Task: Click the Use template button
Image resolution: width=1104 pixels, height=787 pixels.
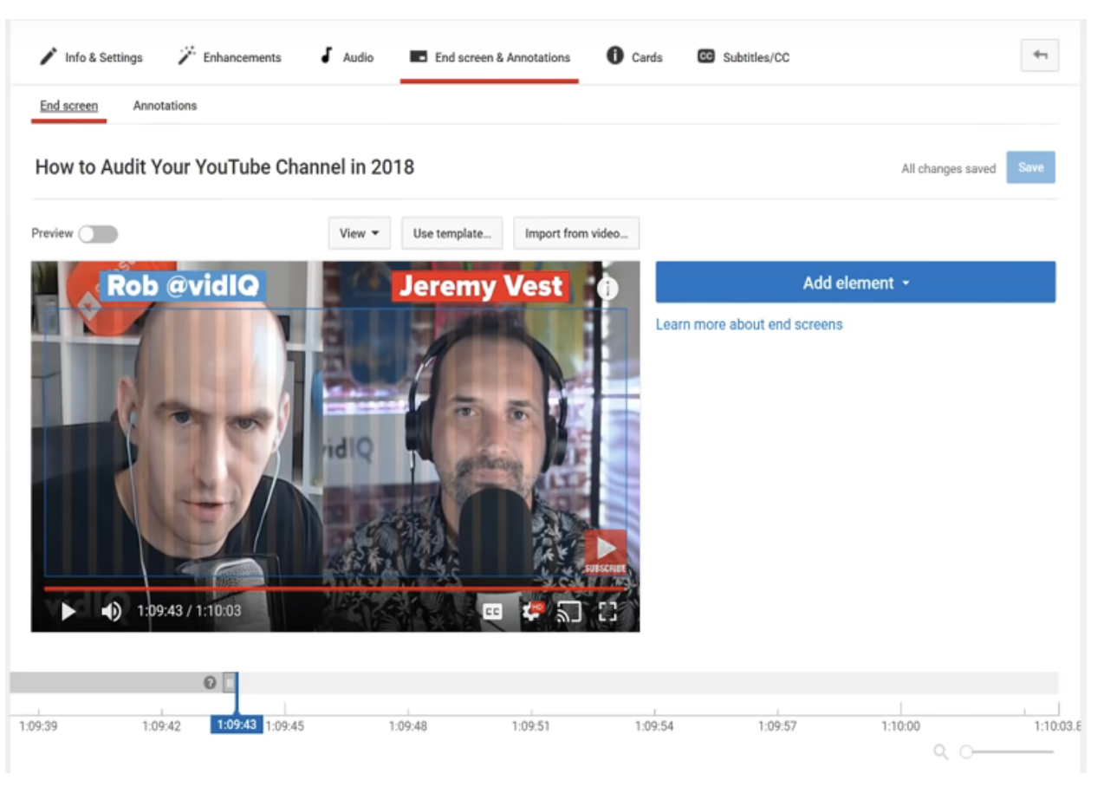Action: (x=451, y=233)
